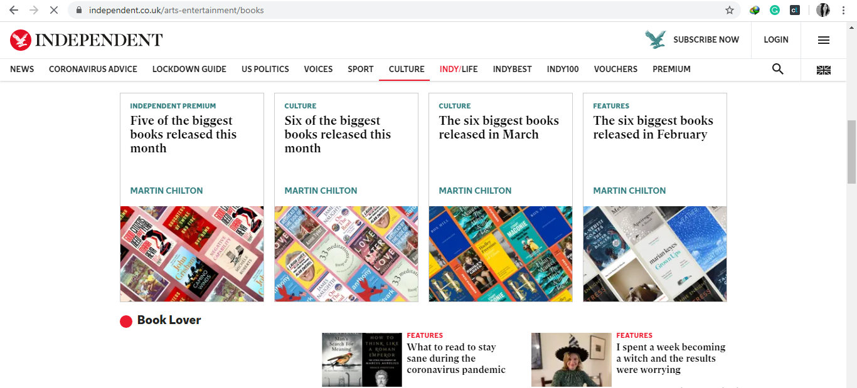
Task: Open 'six biggest books released in February'
Action: (x=653, y=127)
